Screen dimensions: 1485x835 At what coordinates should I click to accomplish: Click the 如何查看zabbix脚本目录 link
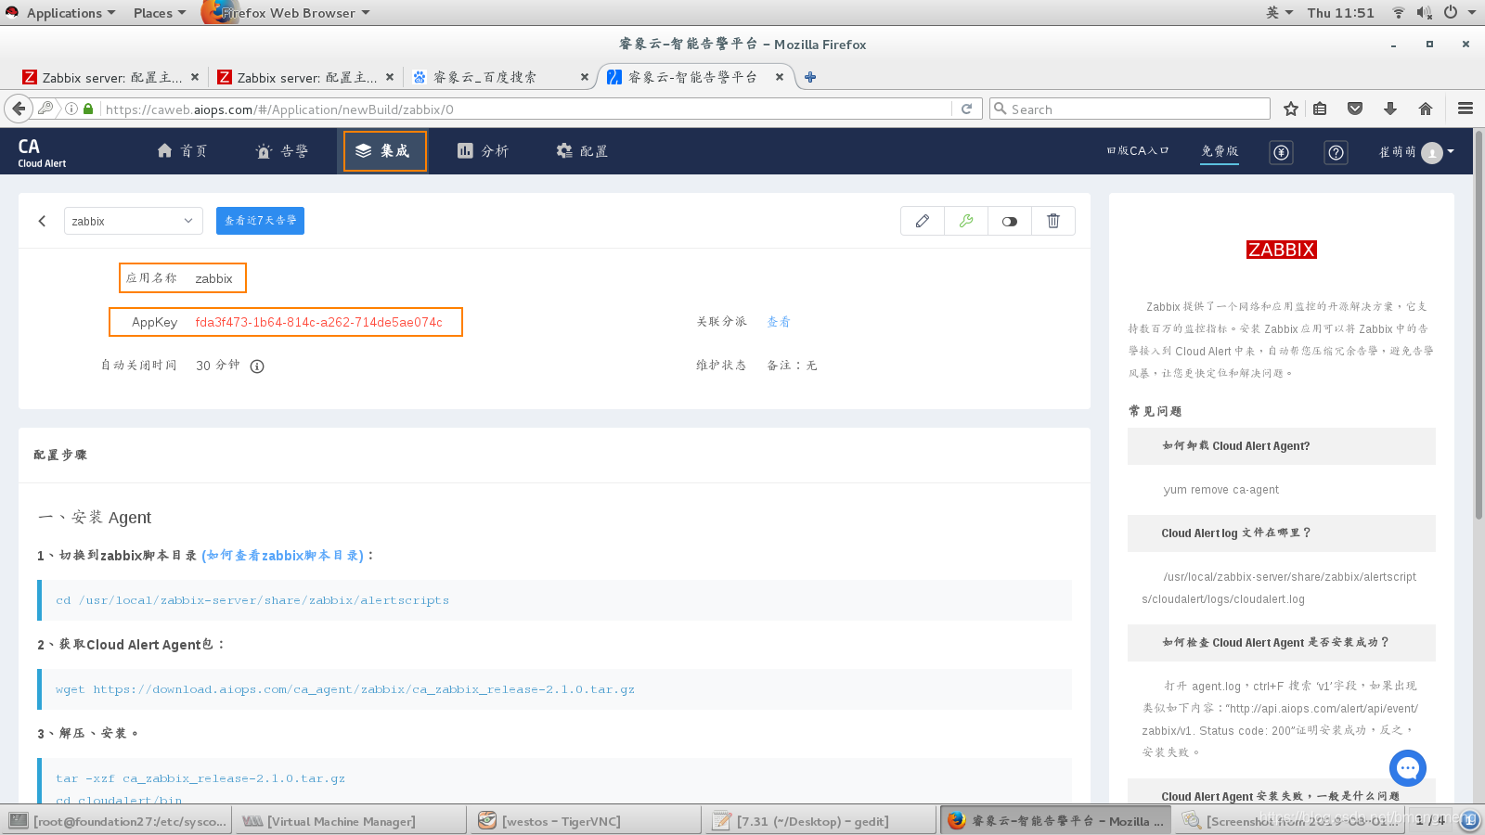[283, 556]
